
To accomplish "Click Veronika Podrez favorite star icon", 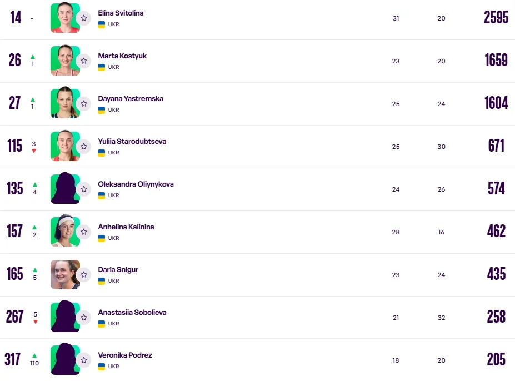I will coord(84,360).
